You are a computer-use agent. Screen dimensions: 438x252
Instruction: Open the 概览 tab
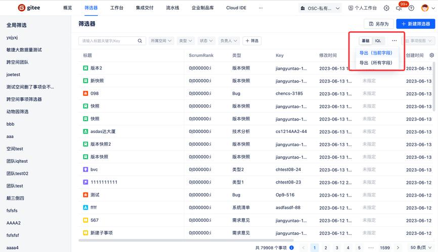[x=68, y=8]
